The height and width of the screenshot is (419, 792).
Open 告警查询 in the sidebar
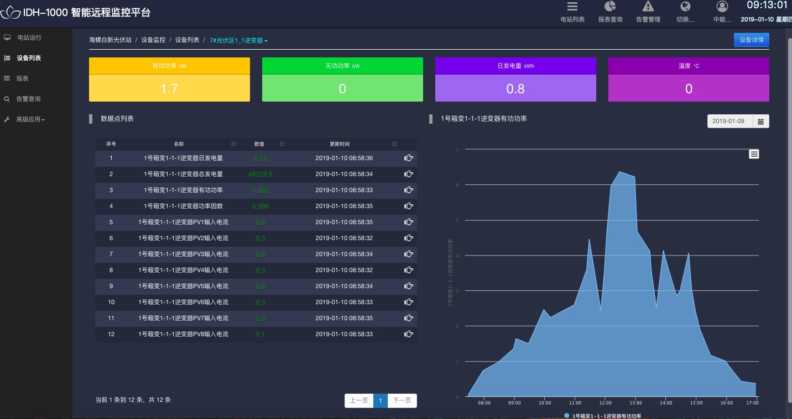pos(28,99)
